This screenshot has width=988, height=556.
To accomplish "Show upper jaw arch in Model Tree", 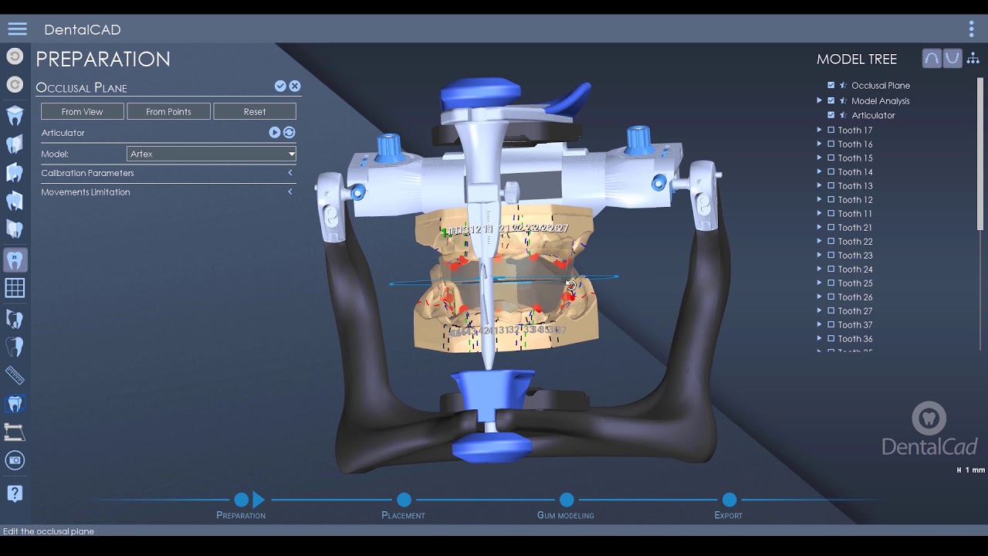I will click(x=932, y=59).
